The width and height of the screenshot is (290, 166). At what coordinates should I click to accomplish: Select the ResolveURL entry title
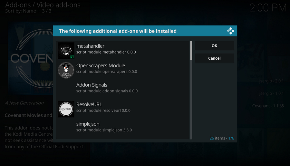coord(89,104)
